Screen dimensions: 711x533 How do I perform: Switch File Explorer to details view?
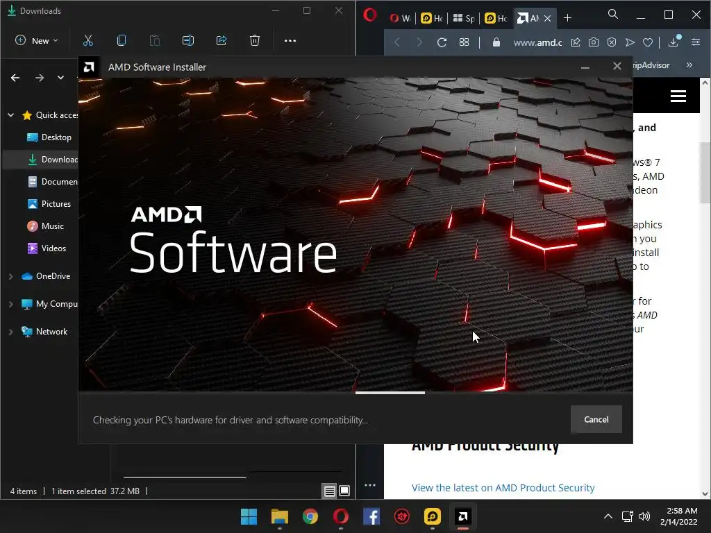[x=330, y=491]
